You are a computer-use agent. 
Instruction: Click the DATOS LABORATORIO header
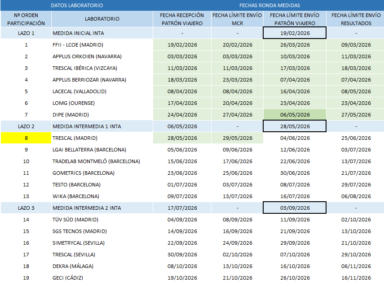tap(77, 5)
